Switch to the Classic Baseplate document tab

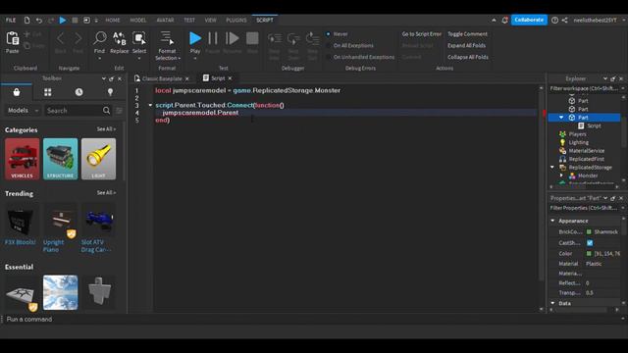click(162, 78)
